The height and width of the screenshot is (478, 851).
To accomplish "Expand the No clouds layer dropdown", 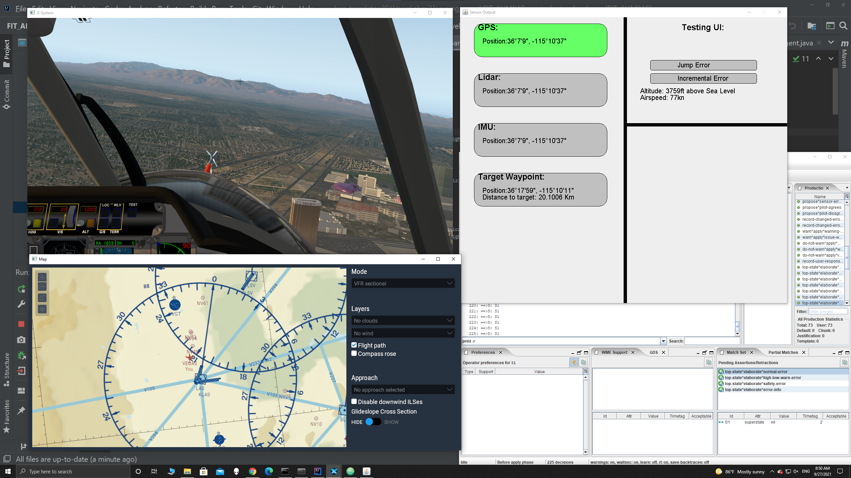I will [403, 321].
